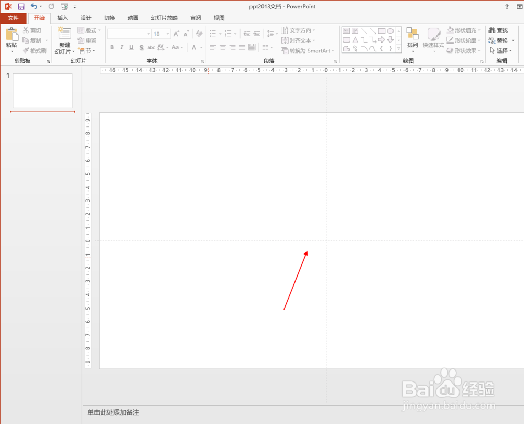Toggle Bold formatting

tap(112, 47)
